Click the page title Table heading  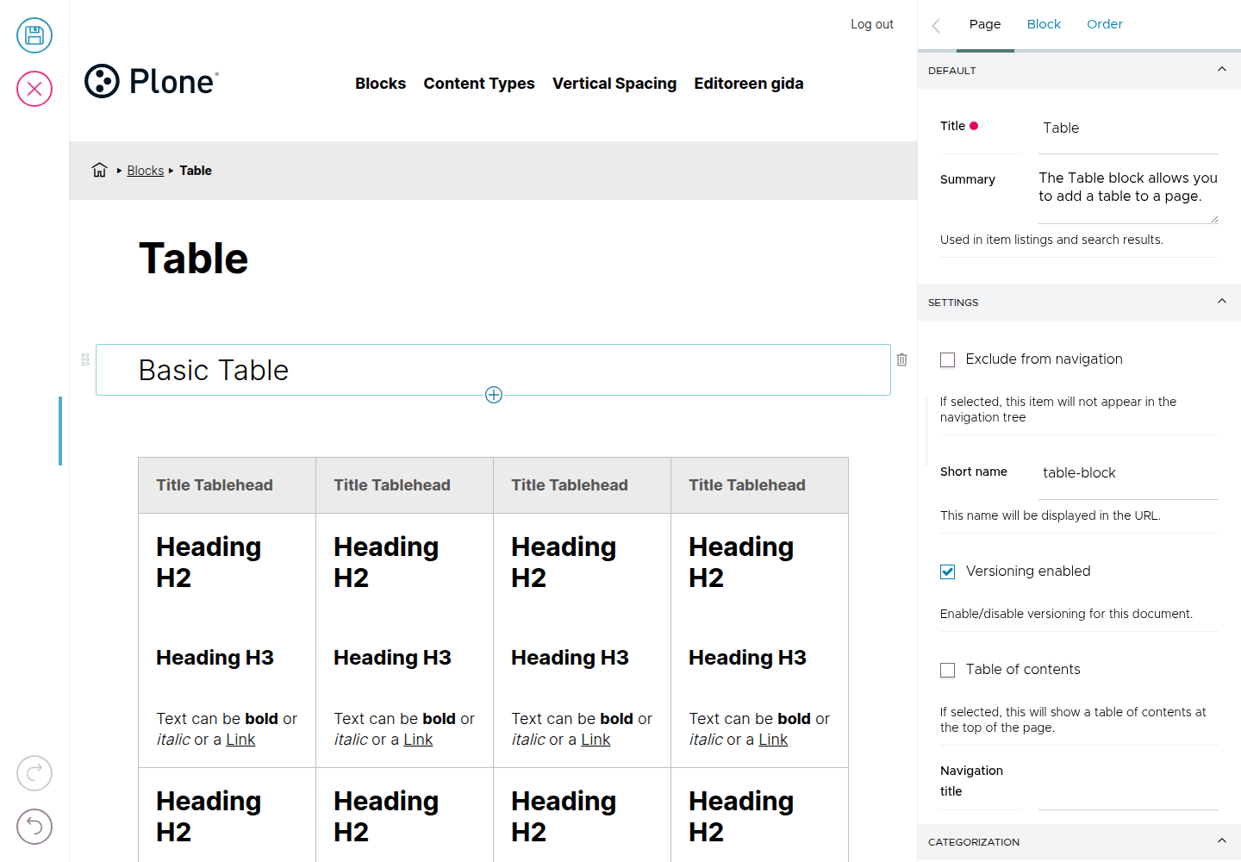[x=194, y=259]
